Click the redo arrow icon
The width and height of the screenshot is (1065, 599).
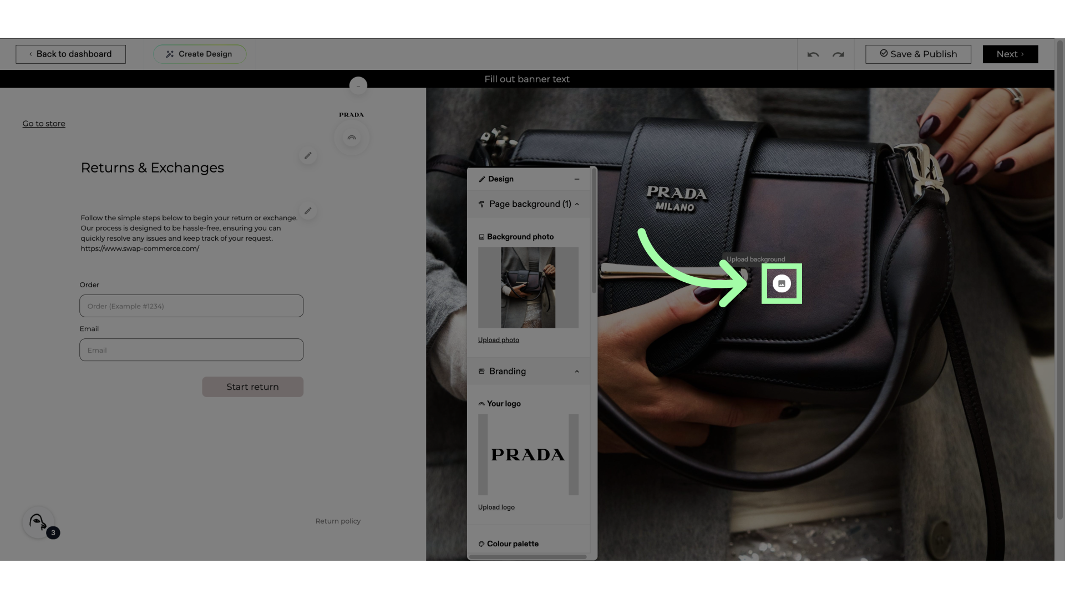pyautogui.click(x=838, y=54)
